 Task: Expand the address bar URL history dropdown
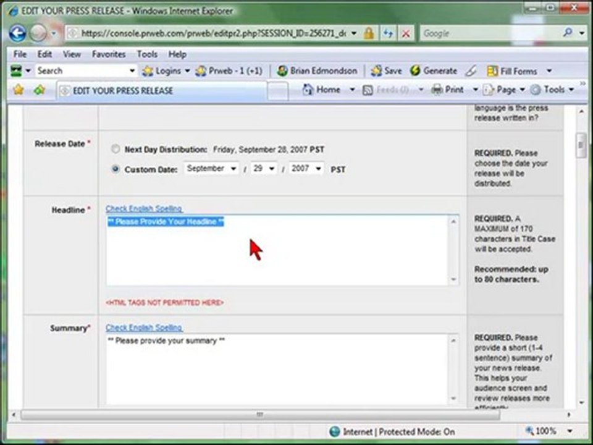pos(354,33)
